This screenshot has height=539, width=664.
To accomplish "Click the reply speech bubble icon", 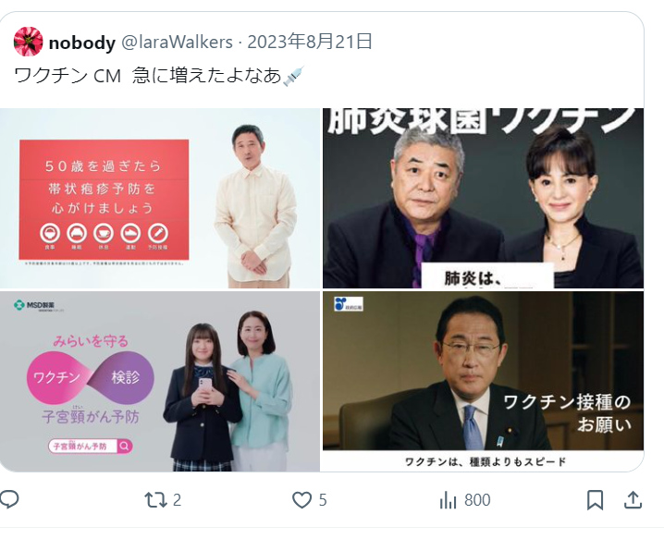I will click(9, 499).
